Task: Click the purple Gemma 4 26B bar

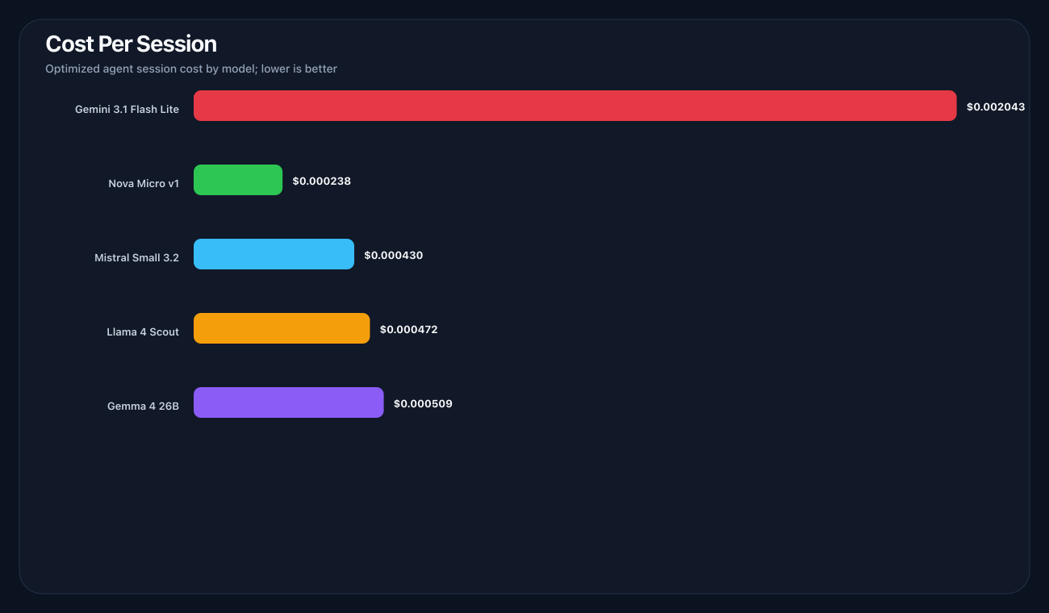Action: click(289, 402)
